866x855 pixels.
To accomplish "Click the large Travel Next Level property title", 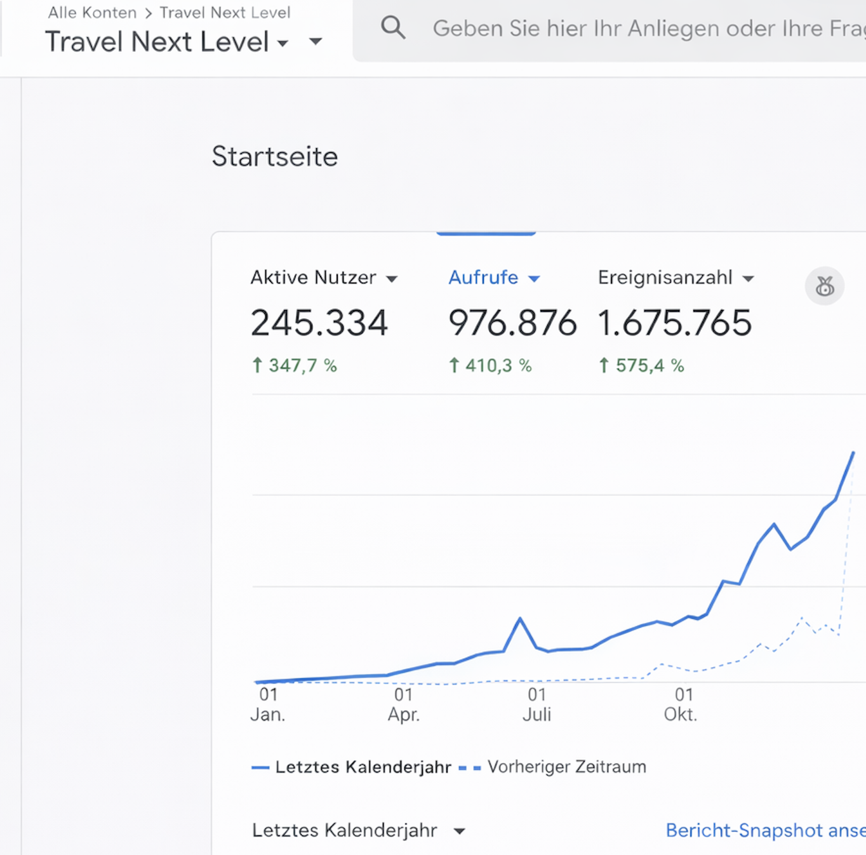I will pos(157,42).
